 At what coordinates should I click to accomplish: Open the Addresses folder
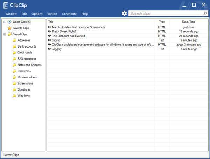(x=24, y=40)
